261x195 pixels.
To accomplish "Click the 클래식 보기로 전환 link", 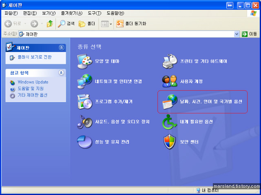I will [35, 57].
